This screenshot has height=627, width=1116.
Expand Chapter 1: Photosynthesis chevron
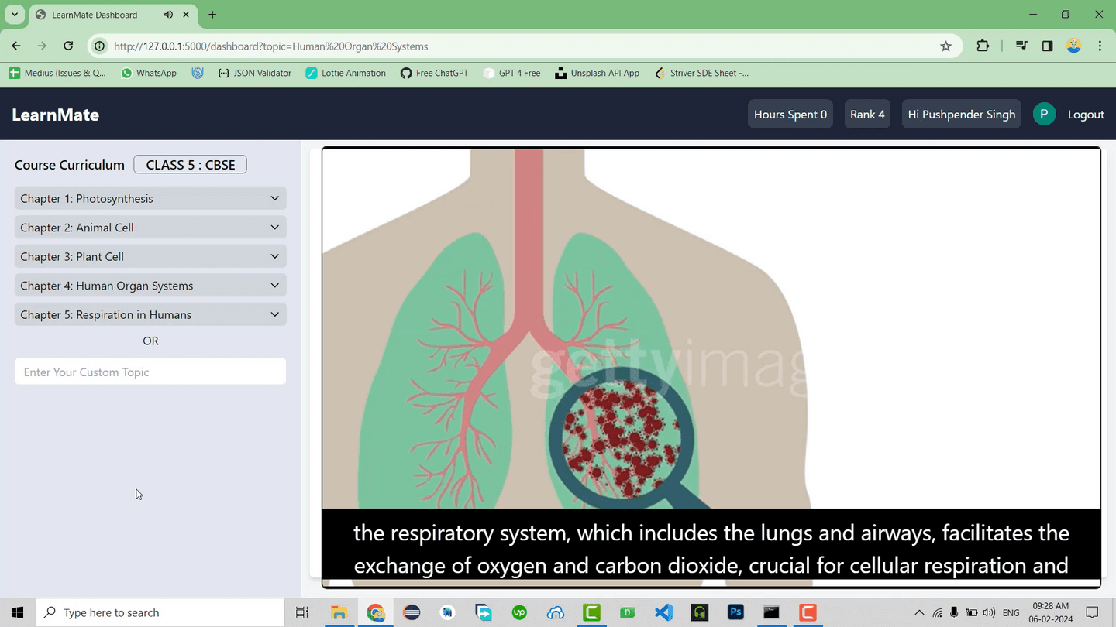click(274, 198)
